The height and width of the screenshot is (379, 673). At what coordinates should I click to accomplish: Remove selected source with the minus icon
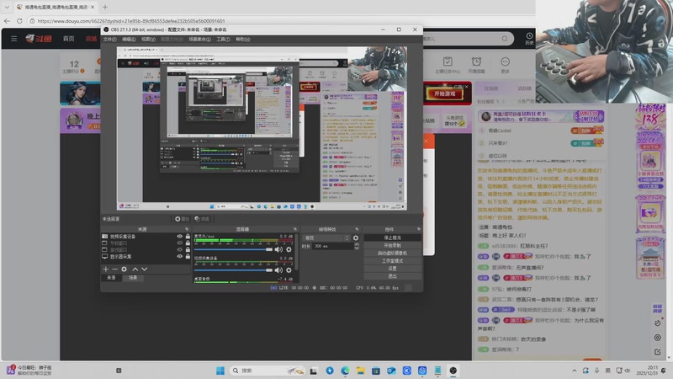pyautogui.click(x=114, y=269)
